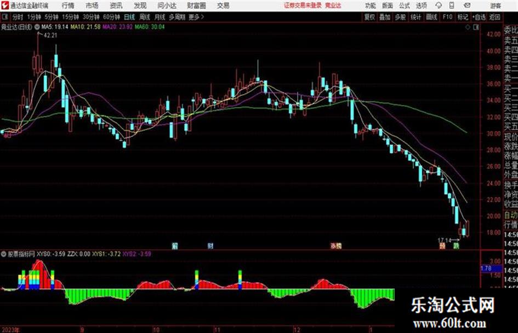Click the 证券交易未登录 login link
This screenshot has height=333, width=518.
click(x=303, y=5)
